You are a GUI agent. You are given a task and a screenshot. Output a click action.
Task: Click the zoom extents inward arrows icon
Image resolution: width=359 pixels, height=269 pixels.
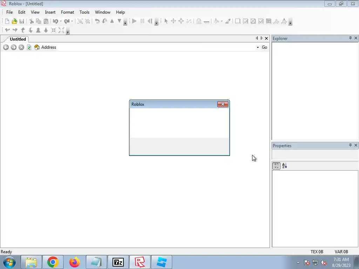(53, 30)
